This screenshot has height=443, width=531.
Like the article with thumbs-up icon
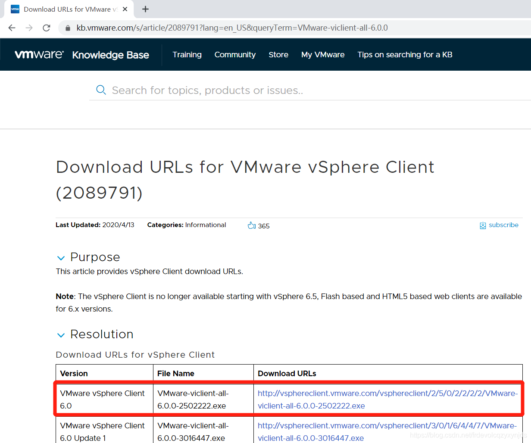252,225
